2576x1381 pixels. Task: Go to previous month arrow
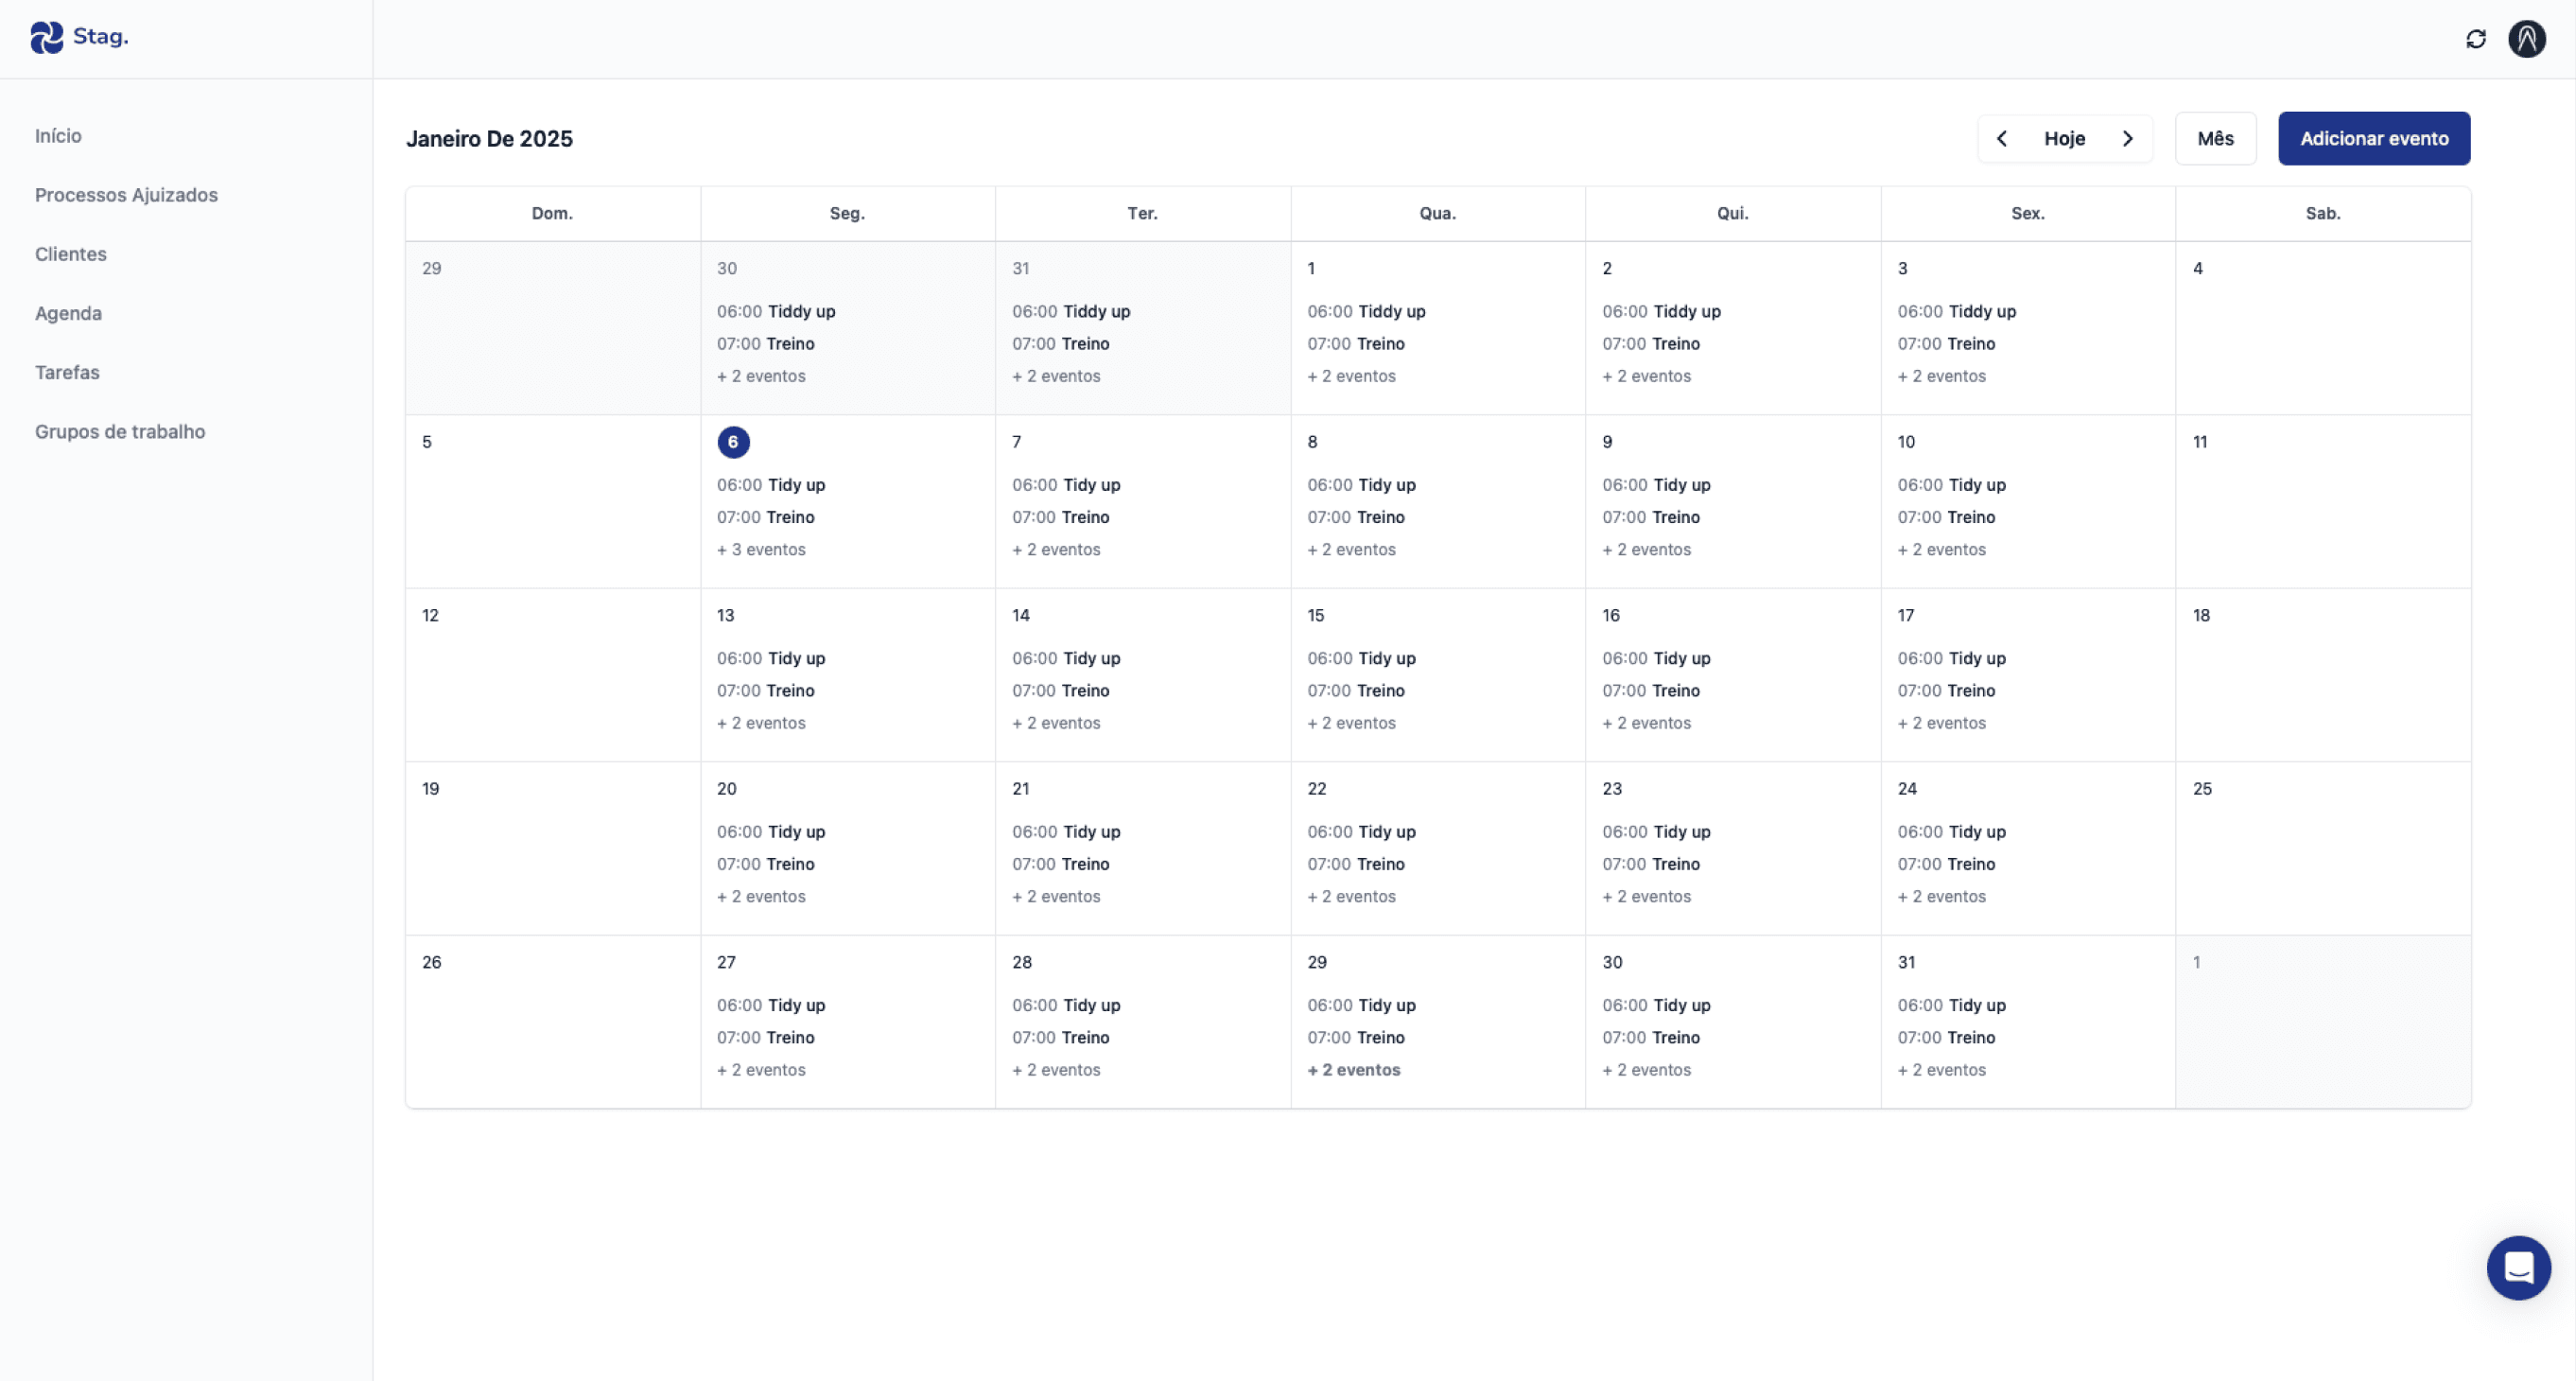2002,139
